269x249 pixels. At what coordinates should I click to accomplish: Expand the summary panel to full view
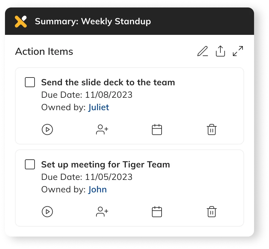[238, 51]
